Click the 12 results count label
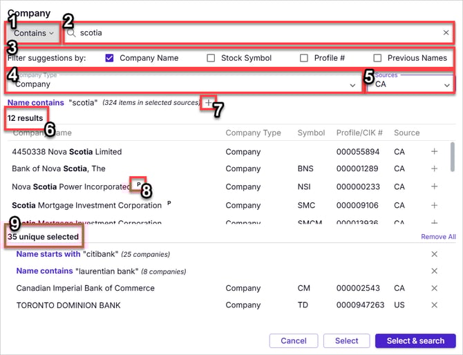463x355 pixels. point(25,118)
